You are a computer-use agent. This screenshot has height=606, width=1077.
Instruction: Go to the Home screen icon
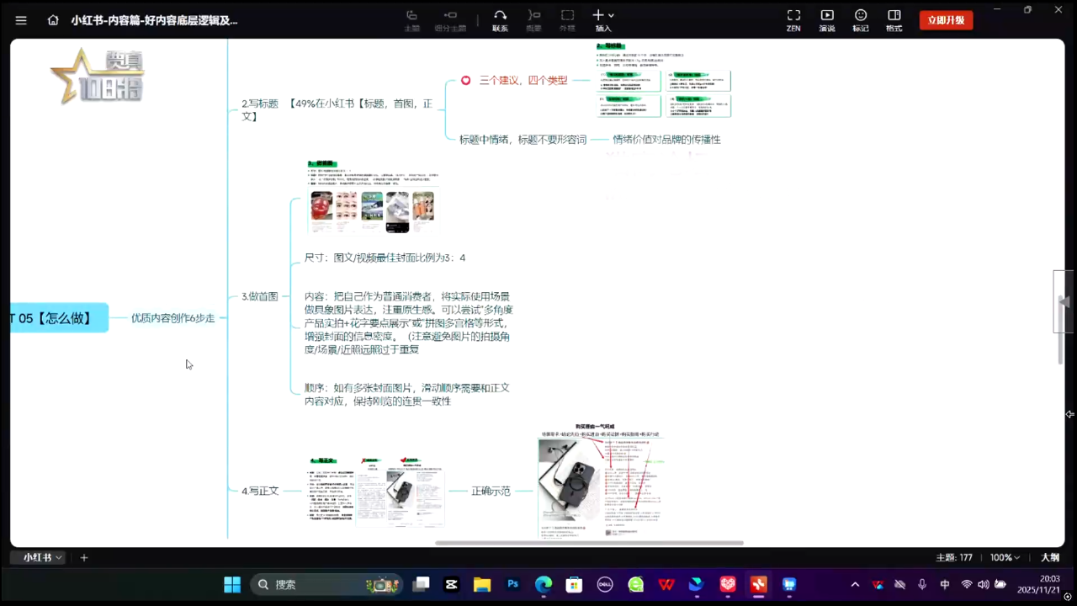53,20
